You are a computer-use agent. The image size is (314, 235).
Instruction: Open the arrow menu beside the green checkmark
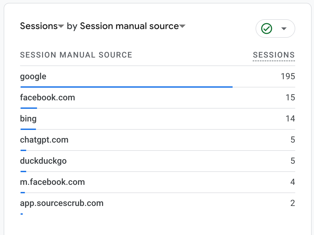tap(284, 29)
